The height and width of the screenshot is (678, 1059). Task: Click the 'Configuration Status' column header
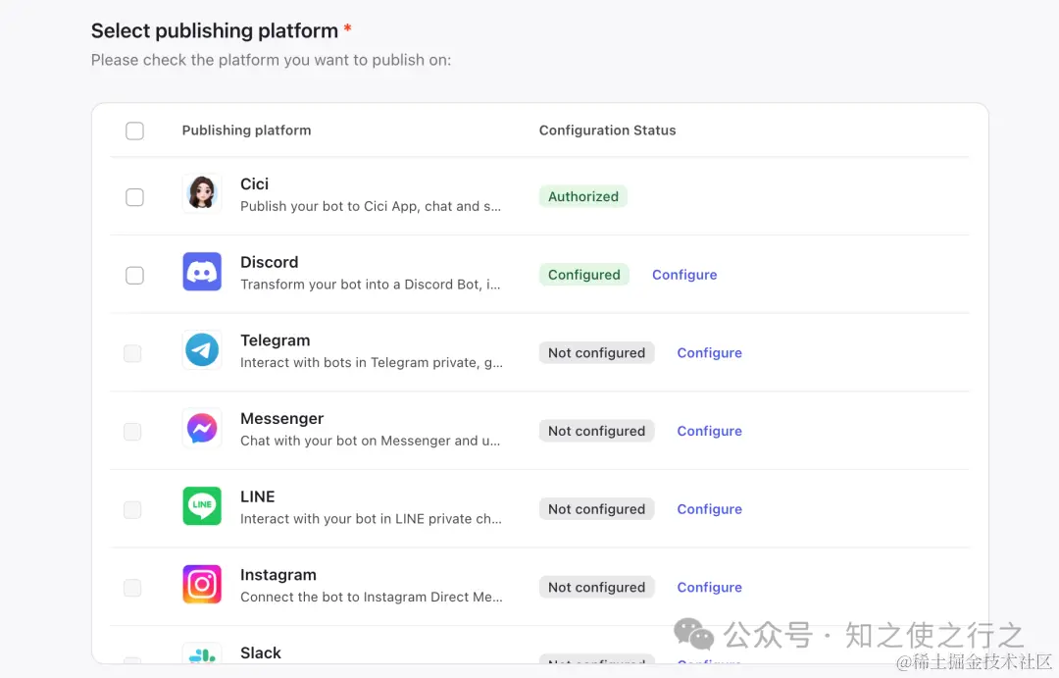[607, 130]
